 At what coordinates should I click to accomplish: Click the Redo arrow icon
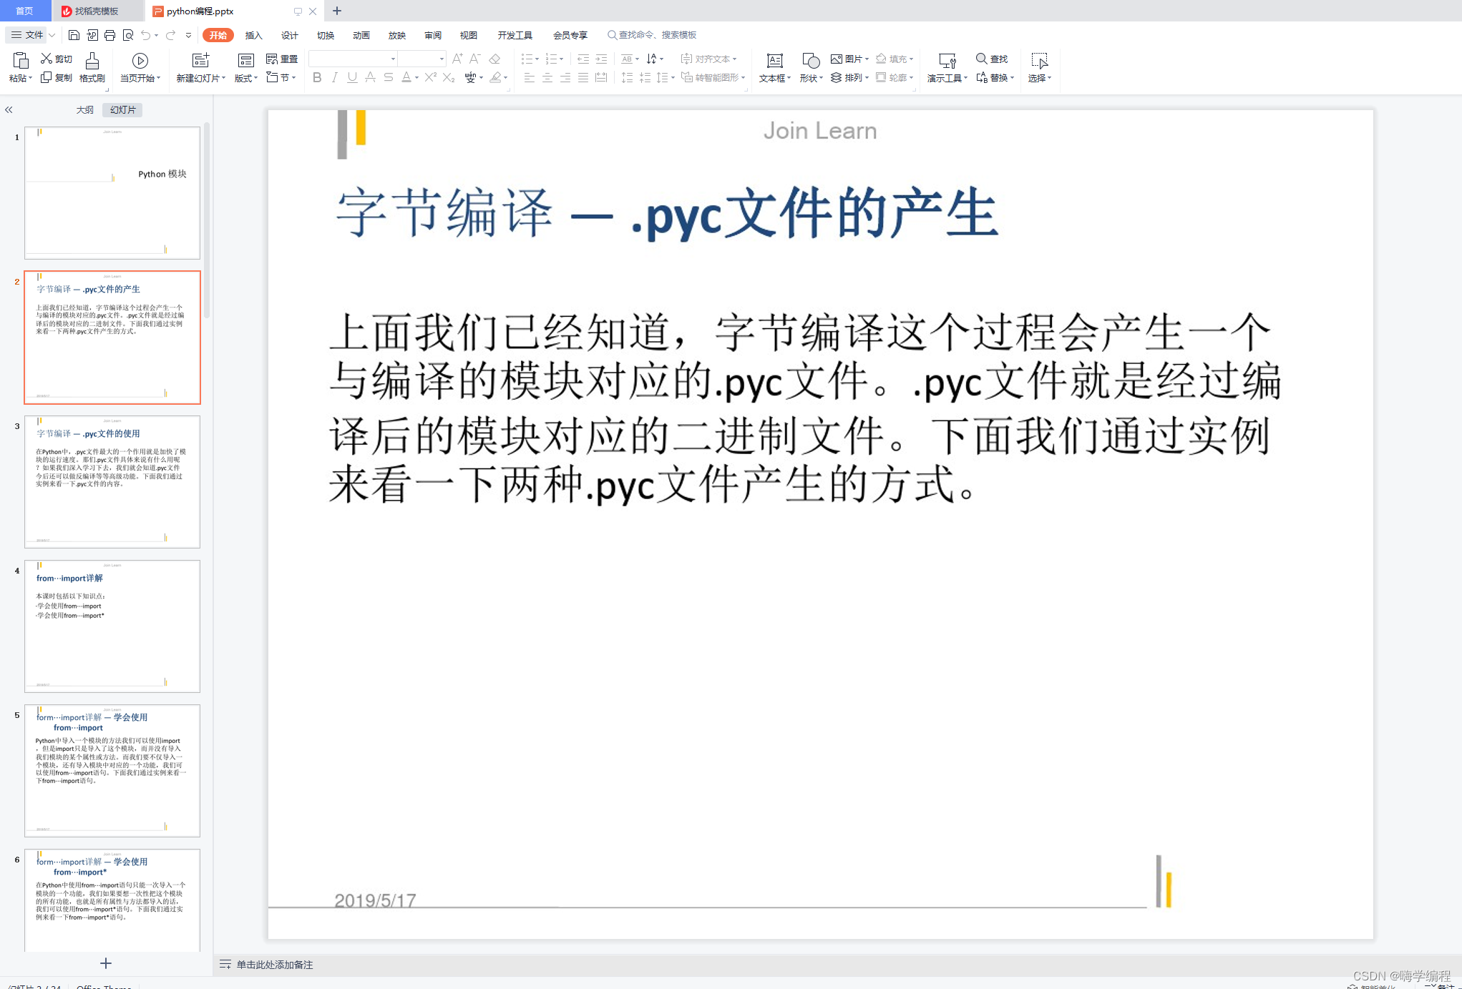[x=170, y=35]
